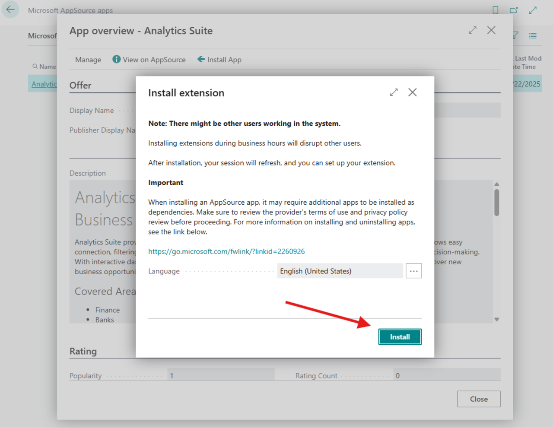Expand the App overview dialog with its resize icon

pos(472,30)
